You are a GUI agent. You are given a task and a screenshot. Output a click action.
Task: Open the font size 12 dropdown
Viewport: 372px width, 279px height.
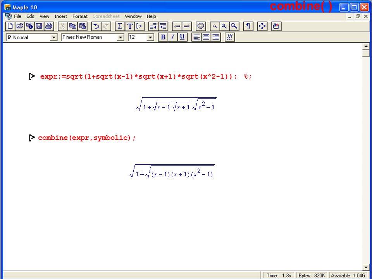click(x=150, y=38)
